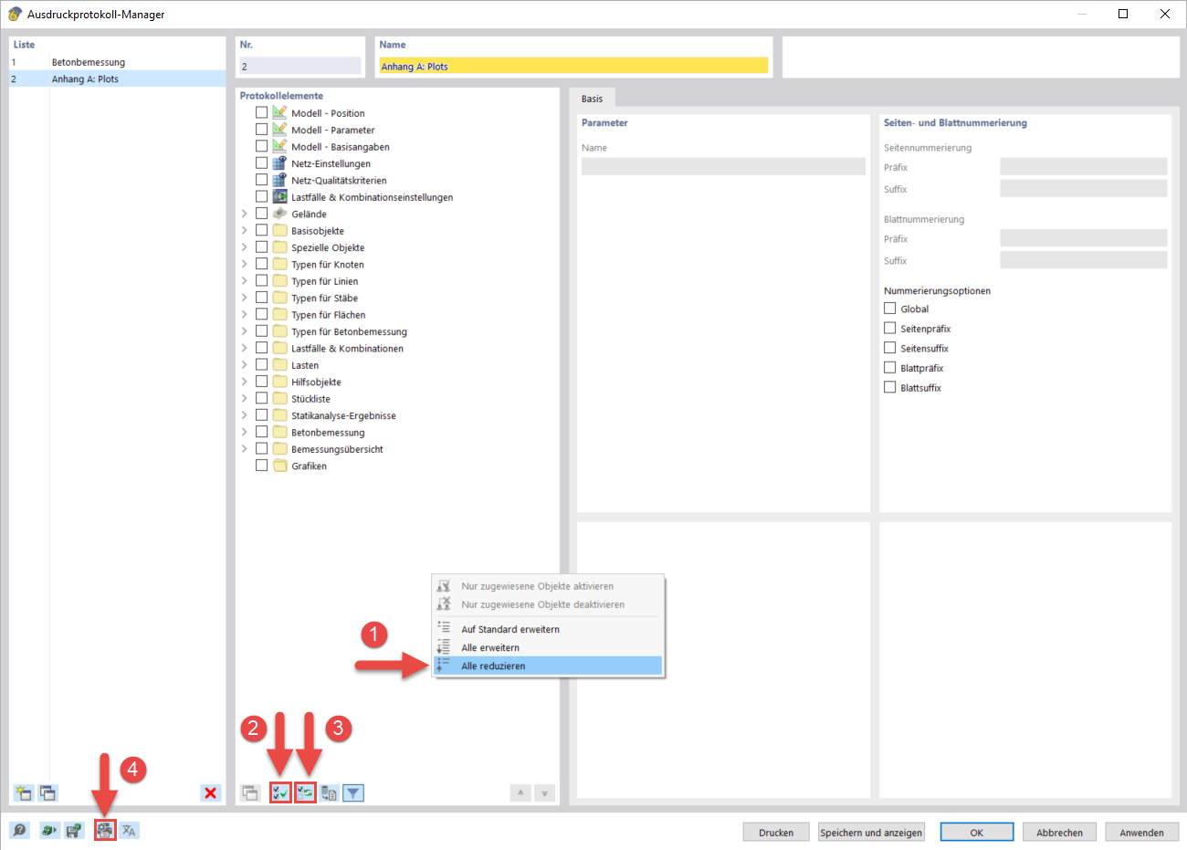This screenshot has width=1187, height=850.
Task: Check the Modell - Position element
Action: tap(260, 113)
